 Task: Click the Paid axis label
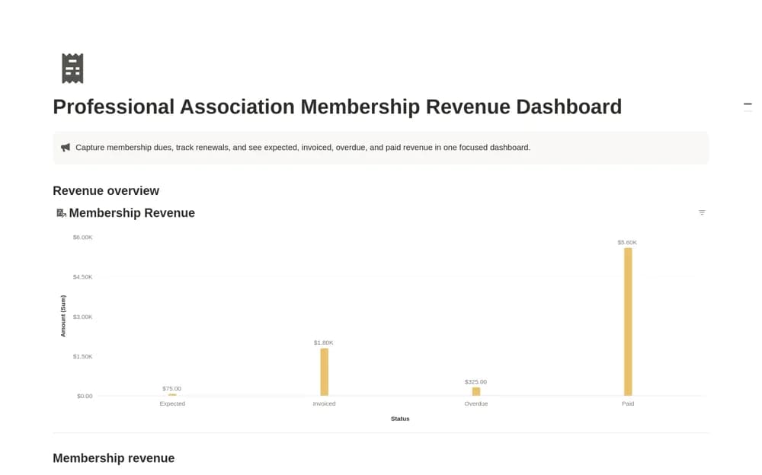[x=628, y=403]
